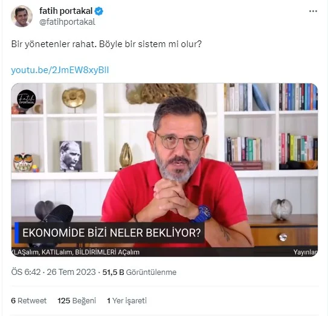Open fatih portakal's profile avatar

coord(22,16)
